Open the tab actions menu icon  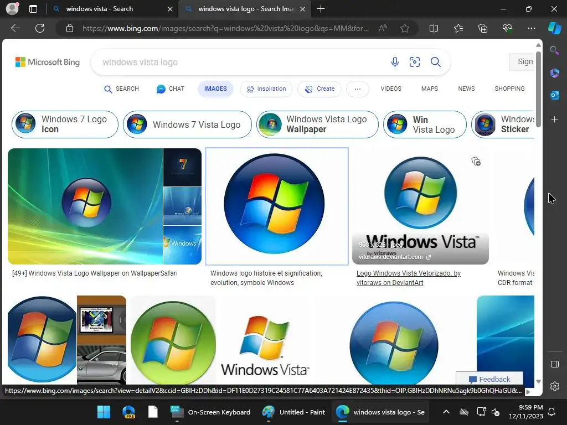coord(33,9)
